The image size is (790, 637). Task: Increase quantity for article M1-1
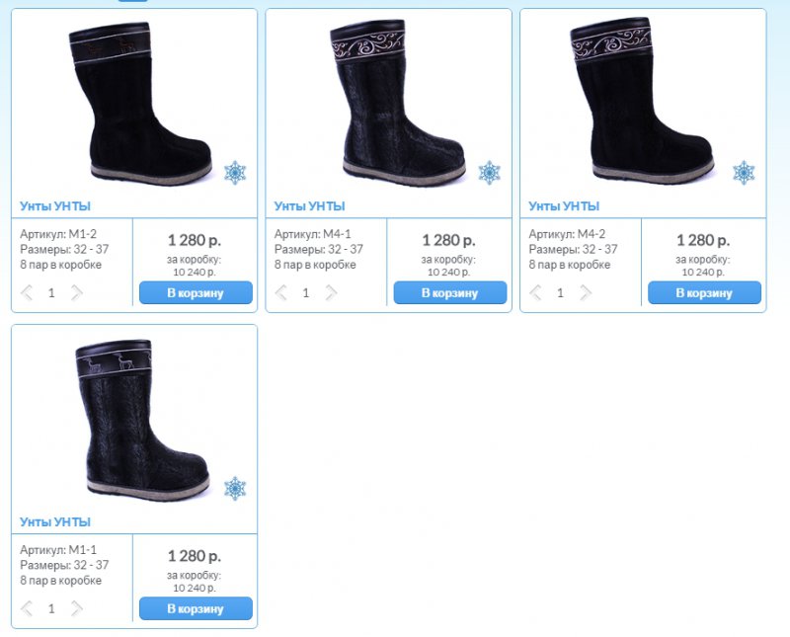[x=76, y=608]
